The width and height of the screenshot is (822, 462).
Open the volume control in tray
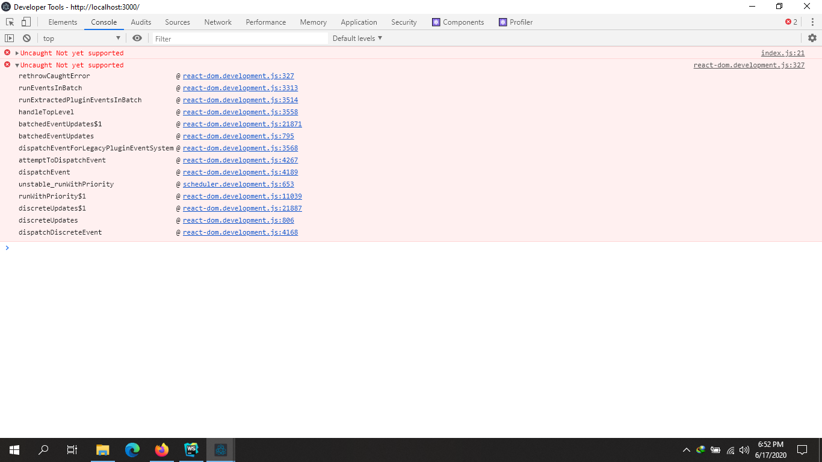(x=744, y=450)
